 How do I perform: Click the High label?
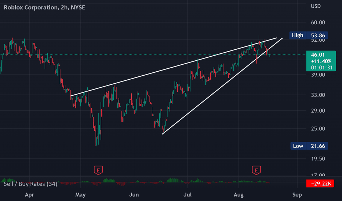pyautogui.click(x=298, y=35)
